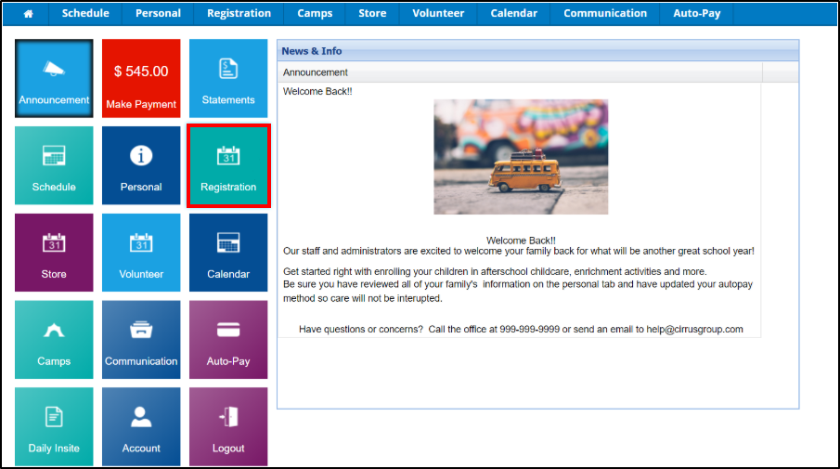Open the Daily Insite tile
The image size is (840, 469).
point(54,426)
